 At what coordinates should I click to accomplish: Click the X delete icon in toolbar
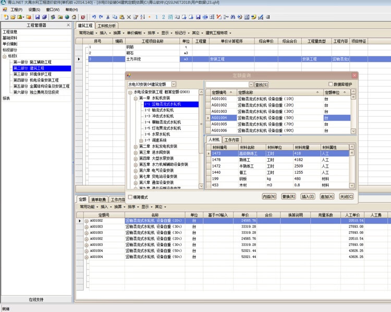pyautogui.click(x=128, y=17)
